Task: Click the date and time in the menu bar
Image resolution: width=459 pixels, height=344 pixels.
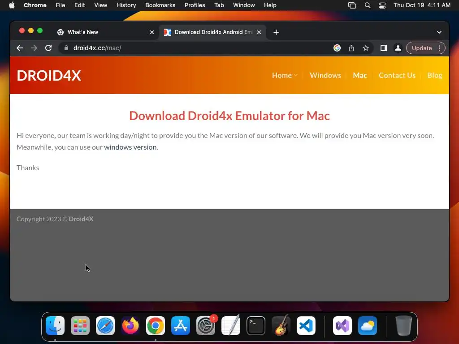Action: (422, 5)
